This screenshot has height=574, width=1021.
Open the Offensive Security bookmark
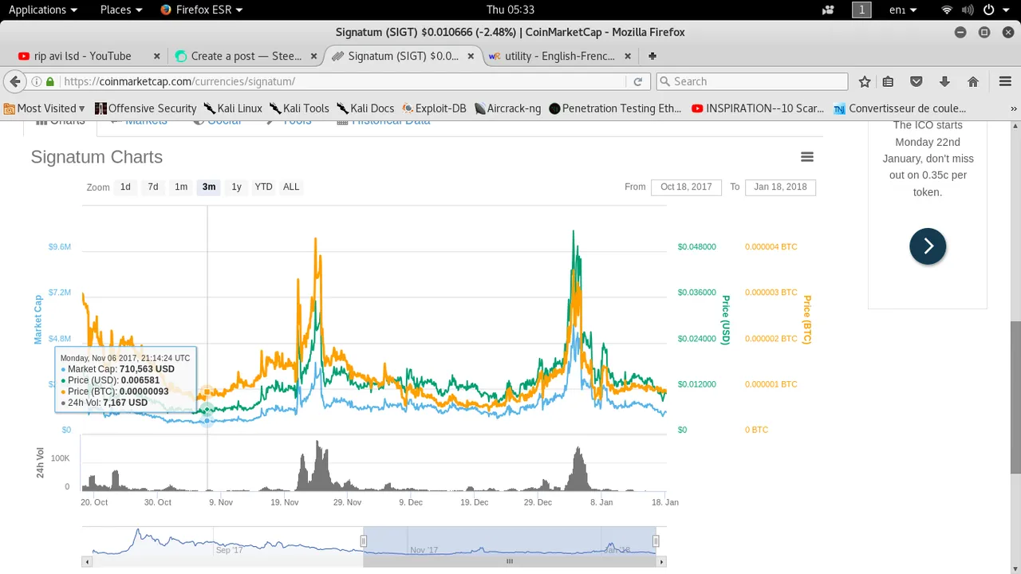point(145,108)
